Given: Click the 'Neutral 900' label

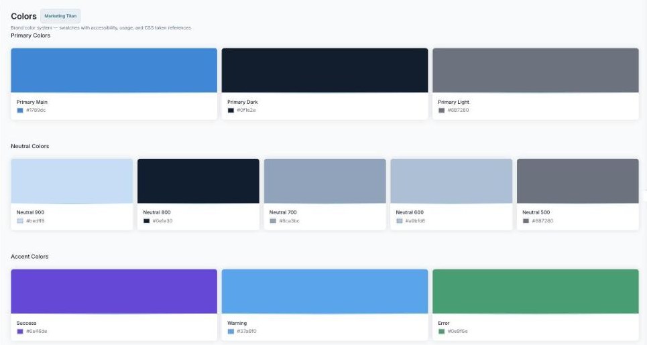Looking at the screenshot, I should click(30, 212).
